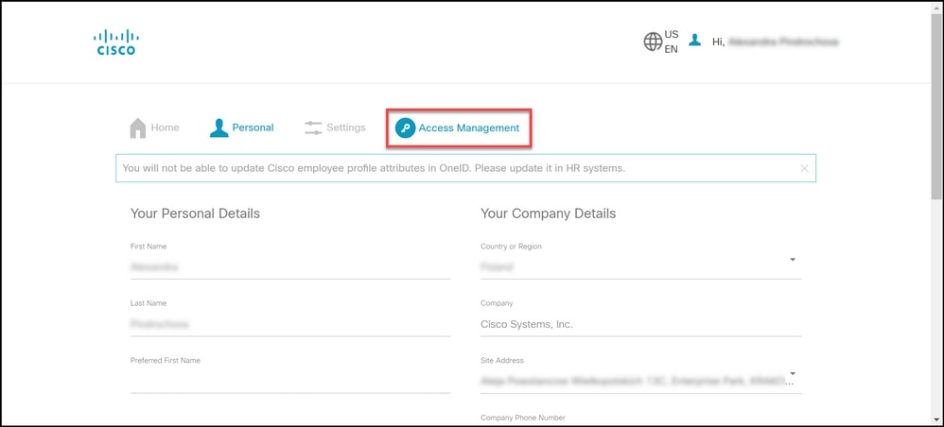Click the Last Name field
Viewport: 944px width, 427px height.
[290, 324]
